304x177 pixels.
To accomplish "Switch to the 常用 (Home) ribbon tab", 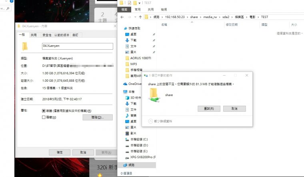I will click(138, 9).
